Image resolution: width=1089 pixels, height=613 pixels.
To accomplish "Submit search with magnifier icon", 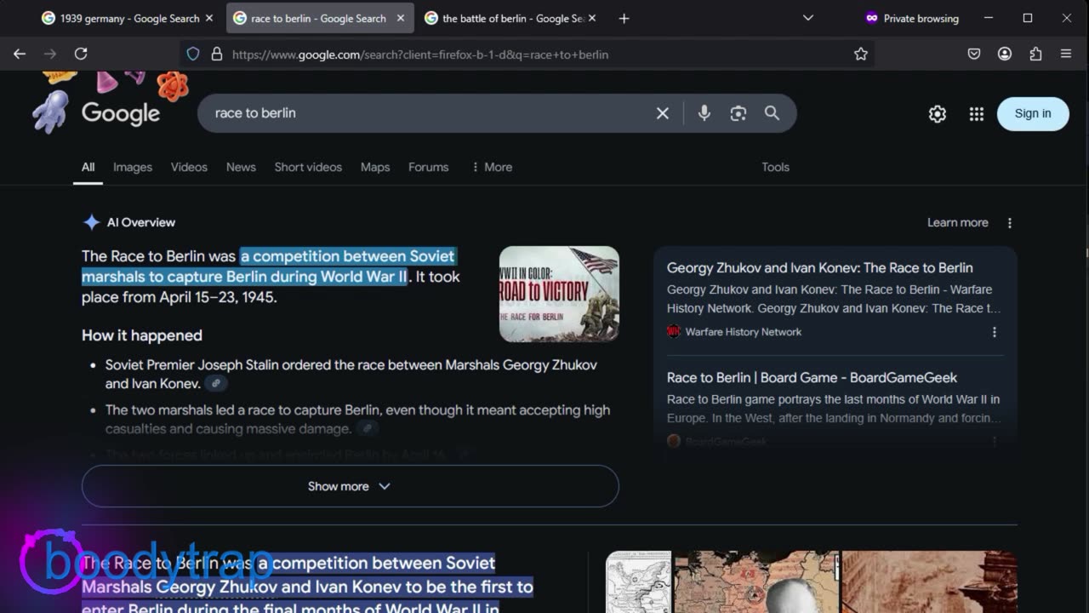I will pyautogui.click(x=772, y=113).
